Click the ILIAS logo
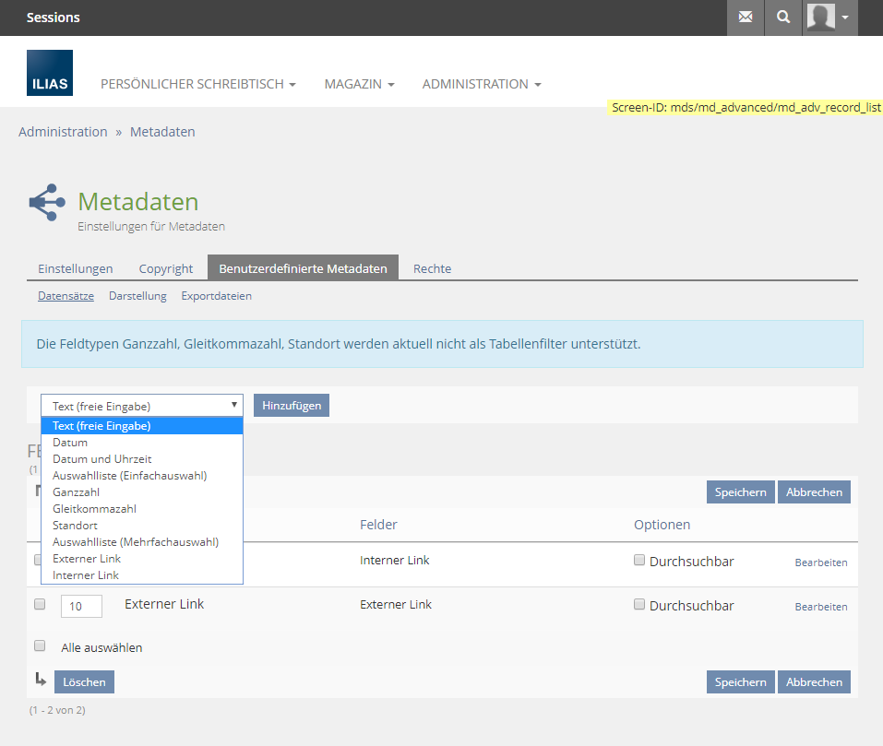The width and height of the screenshot is (883, 746). click(x=50, y=73)
